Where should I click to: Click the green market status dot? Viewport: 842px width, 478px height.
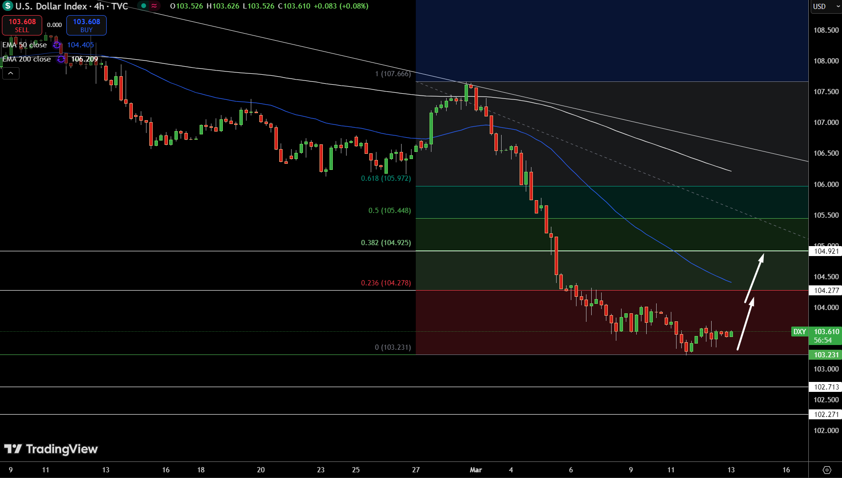click(144, 6)
